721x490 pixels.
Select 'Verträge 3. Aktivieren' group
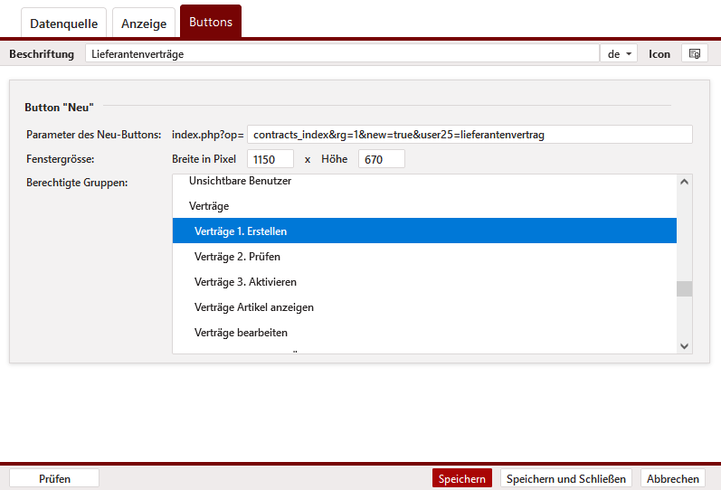click(x=245, y=282)
